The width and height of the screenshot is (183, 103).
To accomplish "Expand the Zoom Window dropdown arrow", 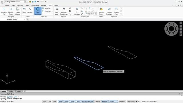I will click(21, 14).
